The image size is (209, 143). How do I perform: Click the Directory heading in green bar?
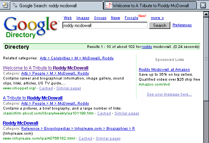[17, 47]
